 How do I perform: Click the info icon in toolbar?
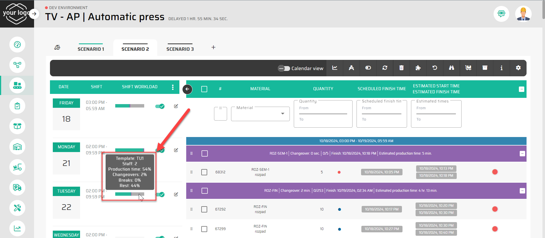point(501,68)
